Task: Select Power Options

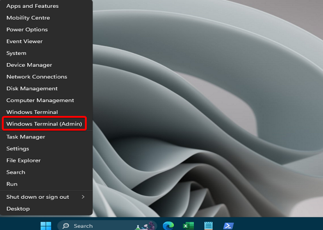Action: (x=46, y=29)
